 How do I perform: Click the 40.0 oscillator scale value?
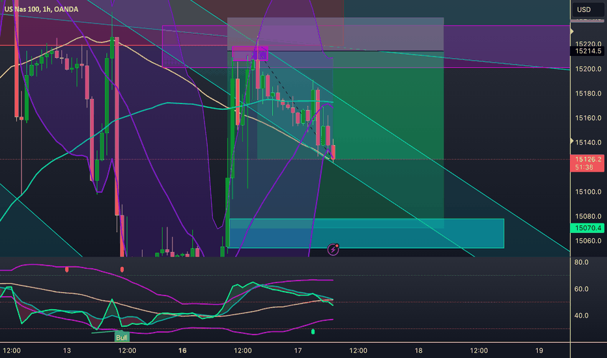[581, 316]
